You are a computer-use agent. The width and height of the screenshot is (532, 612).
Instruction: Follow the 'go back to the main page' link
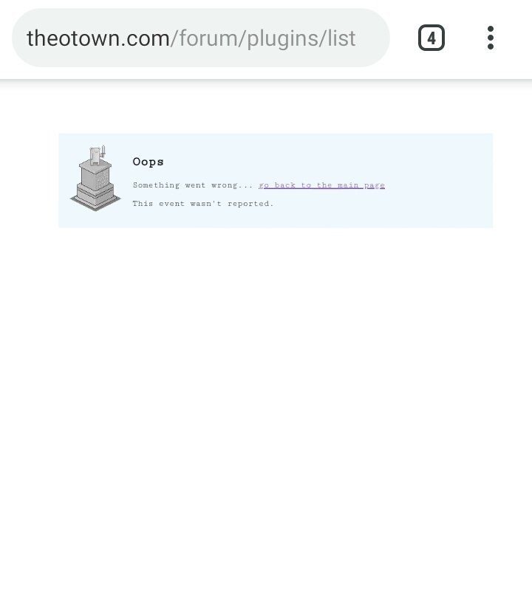[x=322, y=185]
